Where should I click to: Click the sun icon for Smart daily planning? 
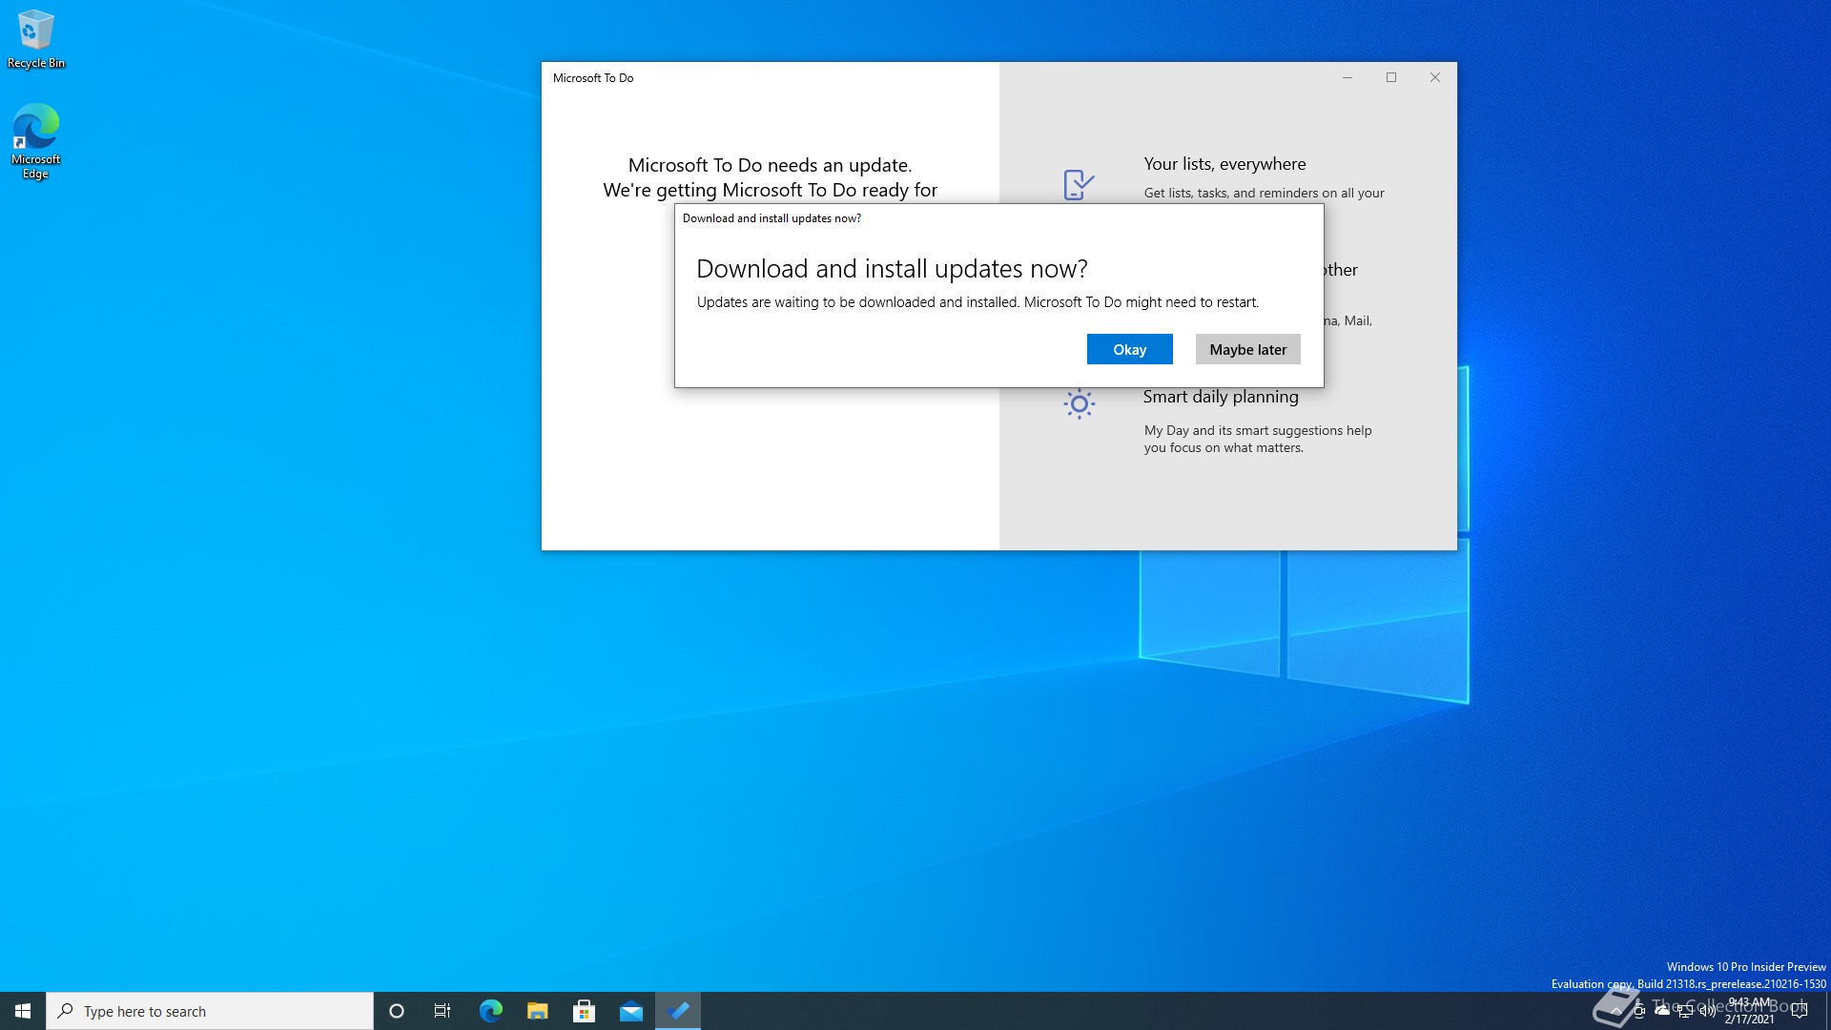click(x=1079, y=404)
